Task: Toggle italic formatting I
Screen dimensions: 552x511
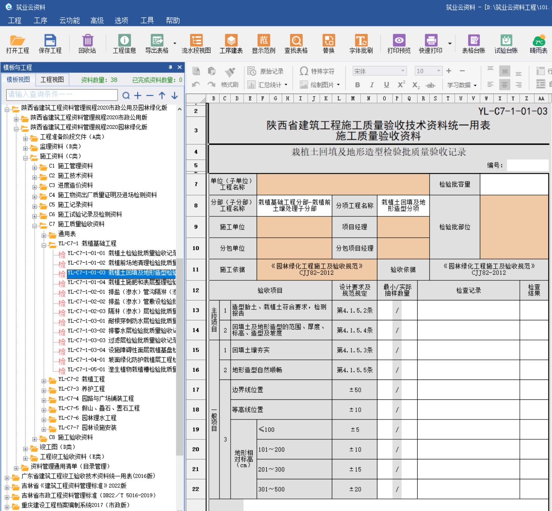Action: pyautogui.click(x=372, y=85)
